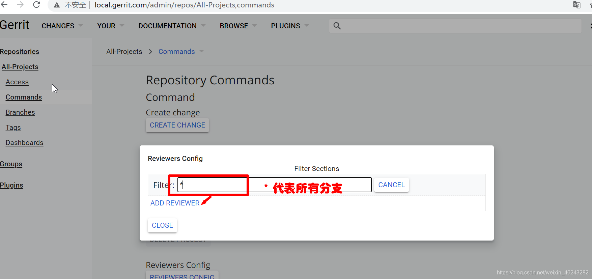Screen dimensions: 592x279
Task: Close the Reviewers Config dialog
Action: pyautogui.click(x=162, y=225)
